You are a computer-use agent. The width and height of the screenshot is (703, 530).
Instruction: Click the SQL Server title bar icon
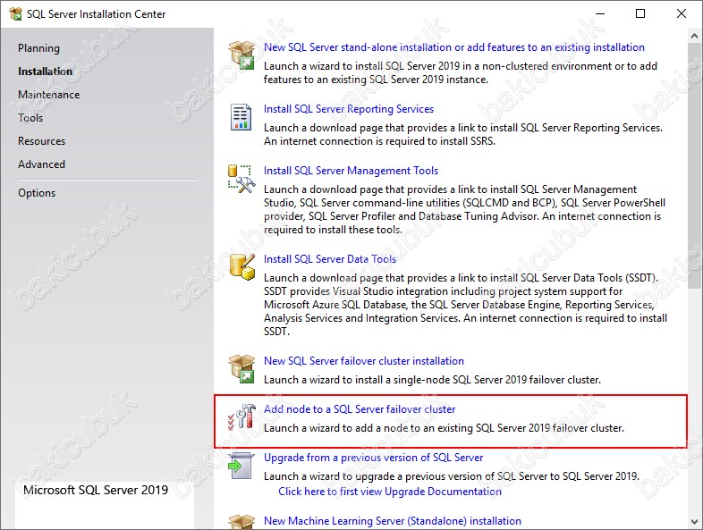coord(16,14)
